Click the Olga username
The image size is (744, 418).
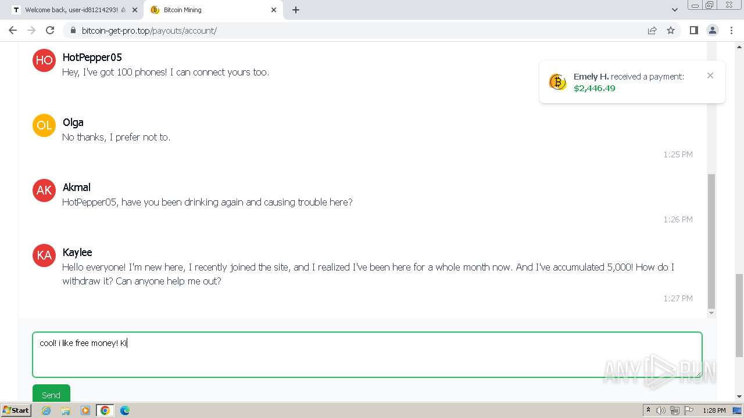pos(73,122)
